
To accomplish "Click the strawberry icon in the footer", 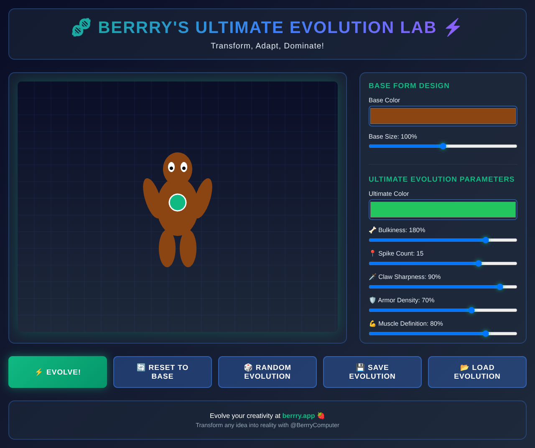I will pos(321,415).
